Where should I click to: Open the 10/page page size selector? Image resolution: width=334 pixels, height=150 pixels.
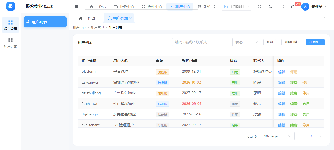point(278,136)
